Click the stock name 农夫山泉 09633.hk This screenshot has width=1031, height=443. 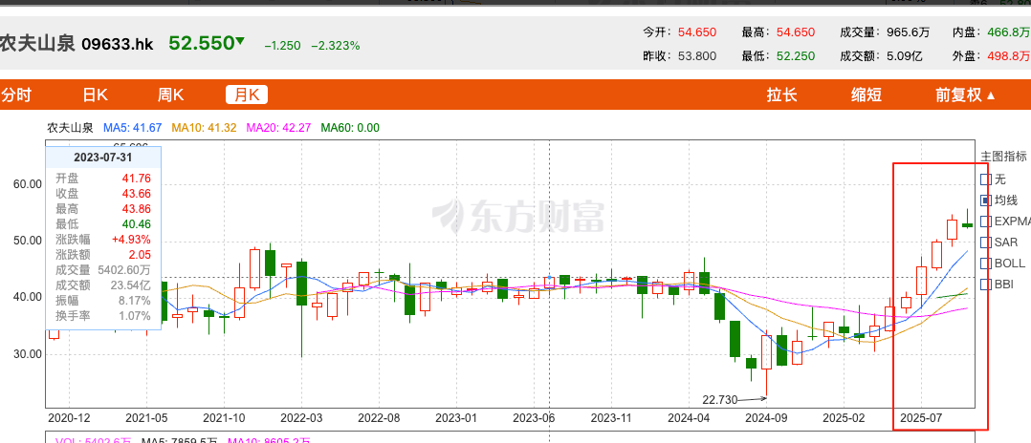[x=77, y=44]
